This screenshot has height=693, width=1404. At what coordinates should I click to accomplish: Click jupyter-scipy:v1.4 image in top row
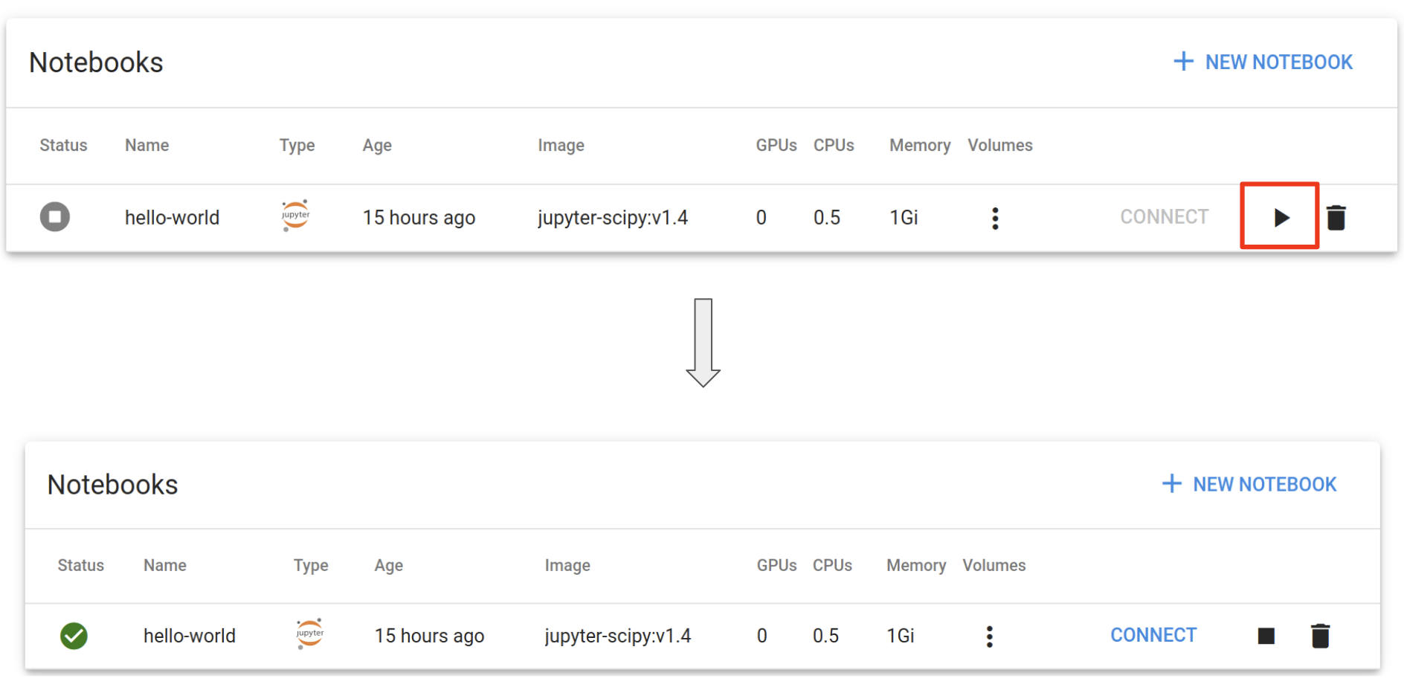point(613,218)
